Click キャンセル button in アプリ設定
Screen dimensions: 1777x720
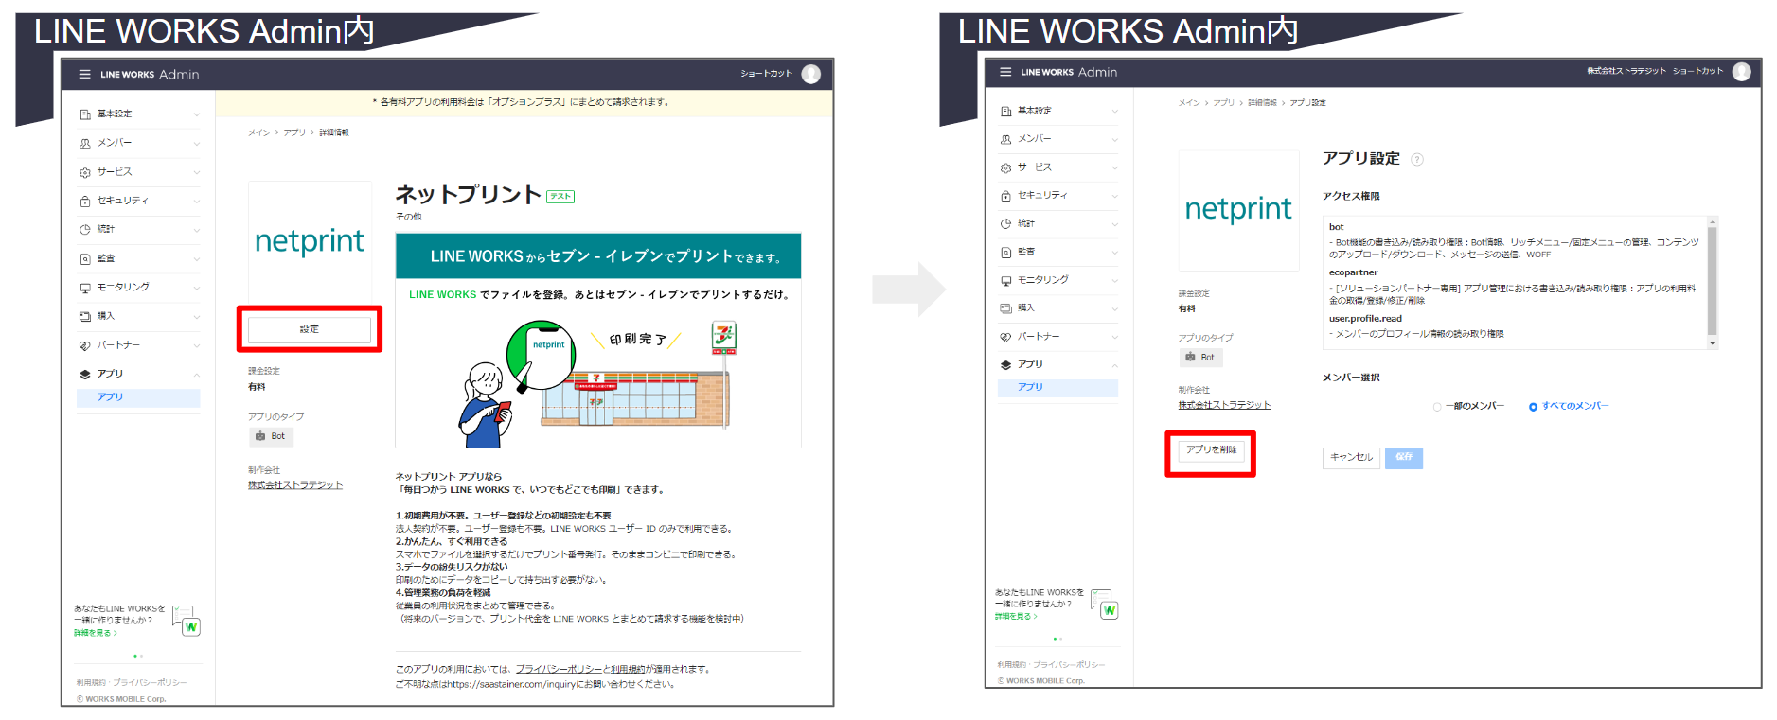tap(1351, 457)
